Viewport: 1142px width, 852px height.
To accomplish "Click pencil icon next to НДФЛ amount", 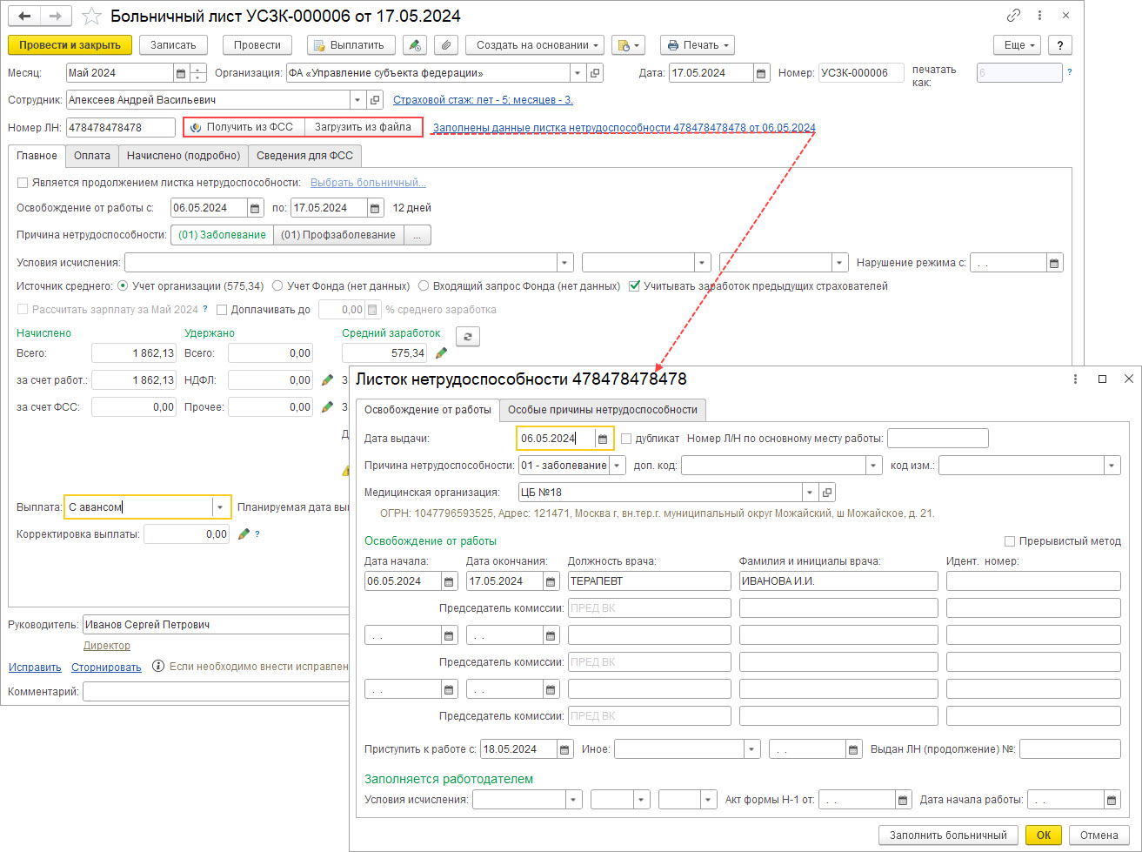I will (x=328, y=379).
